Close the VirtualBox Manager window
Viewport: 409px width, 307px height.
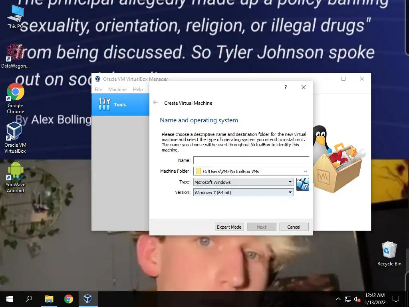[x=362, y=79]
